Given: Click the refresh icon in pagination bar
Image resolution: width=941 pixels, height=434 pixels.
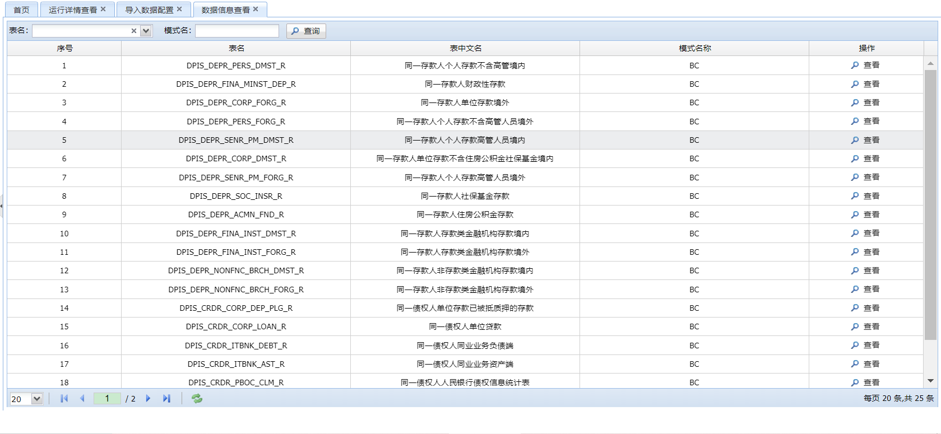Looking at the screenshot, I should pos(197,399).
